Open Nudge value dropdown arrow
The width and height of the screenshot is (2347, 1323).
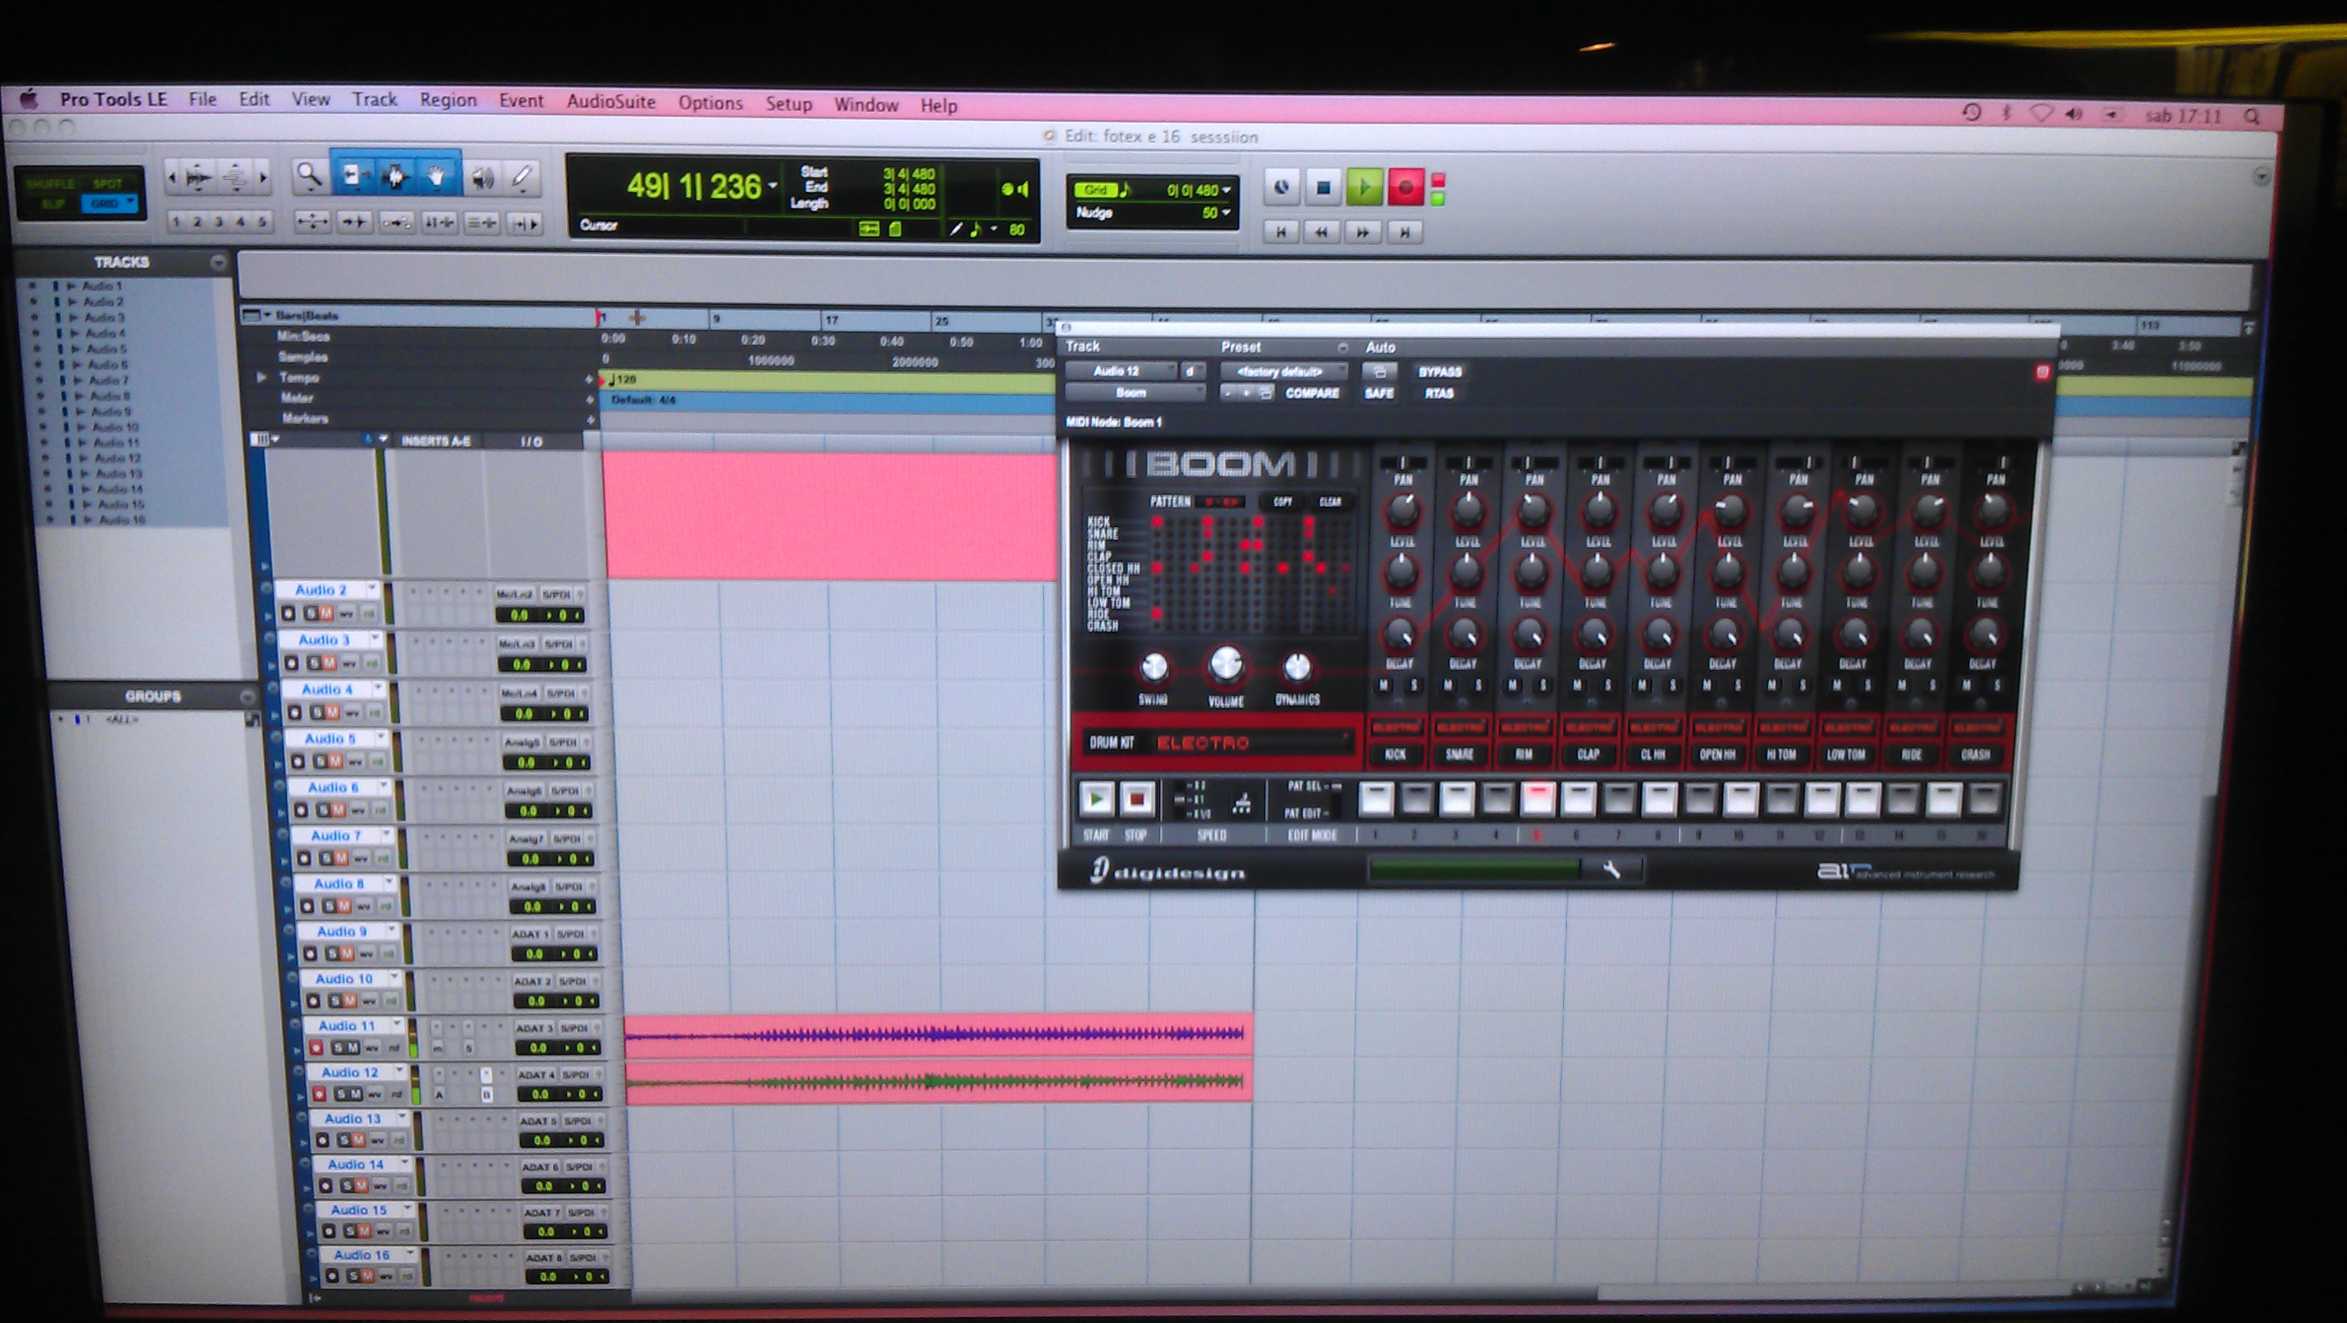(1225, 212)
